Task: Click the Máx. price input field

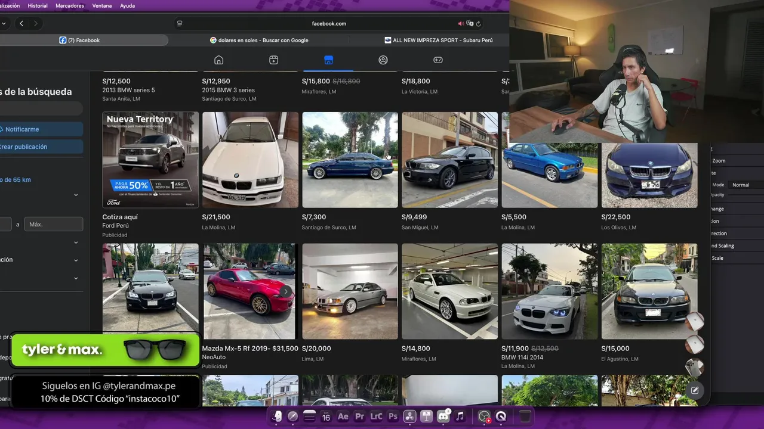Action: click(x=53, y=224)
